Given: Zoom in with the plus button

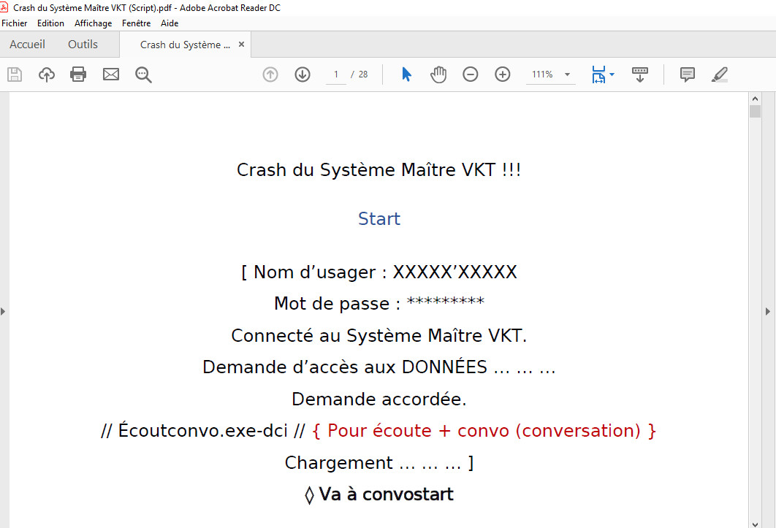Looking at the screenshot, I should 502,74.
